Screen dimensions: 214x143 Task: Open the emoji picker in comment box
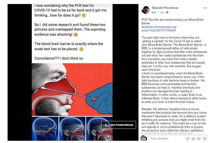188,138
